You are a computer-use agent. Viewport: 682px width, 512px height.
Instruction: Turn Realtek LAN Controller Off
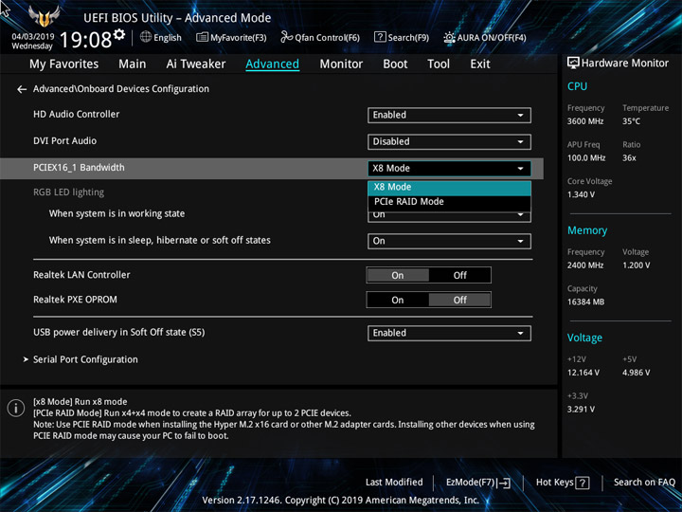pos(459,275)
